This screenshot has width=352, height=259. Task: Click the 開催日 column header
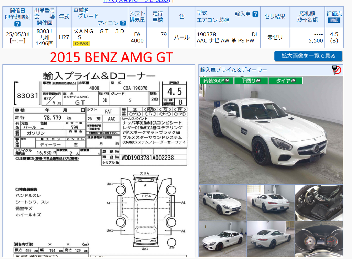17,17
